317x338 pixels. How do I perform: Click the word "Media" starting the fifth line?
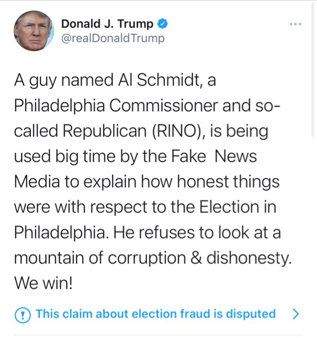pyautogui.click(x=37, y=181)
